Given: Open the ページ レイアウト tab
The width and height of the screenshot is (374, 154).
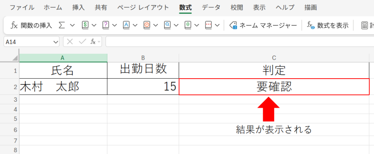Looking at the screenshot, I should pos(143,7).
